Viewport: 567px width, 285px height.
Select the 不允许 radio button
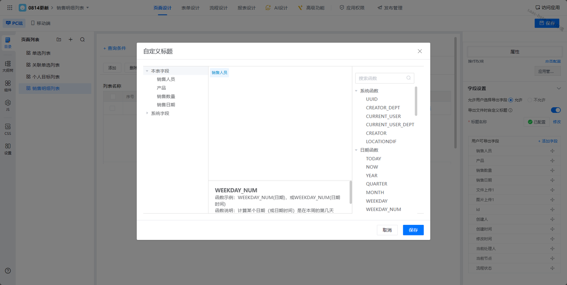(530, 100)
